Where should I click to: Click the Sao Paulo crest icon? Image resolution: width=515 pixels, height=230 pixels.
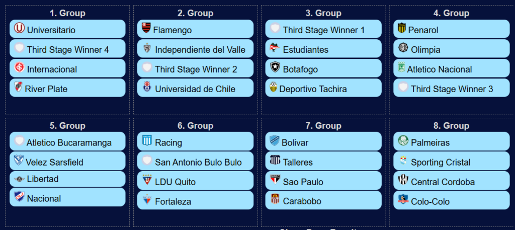point(275,181)
